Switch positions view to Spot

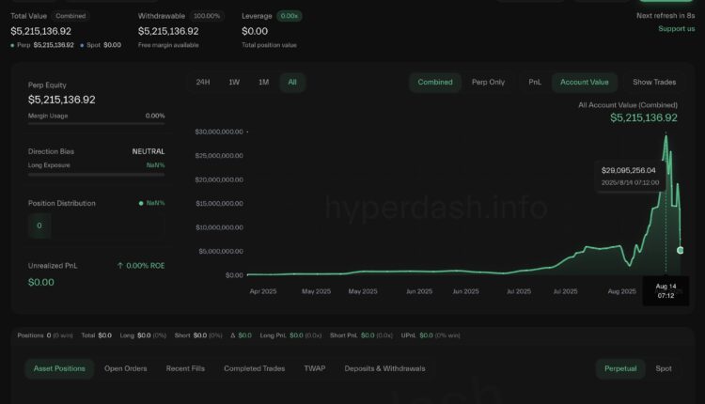point(664,368)
